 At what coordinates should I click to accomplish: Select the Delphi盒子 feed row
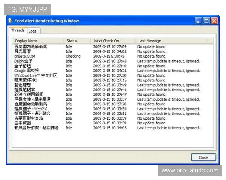(x=23, y=61)
